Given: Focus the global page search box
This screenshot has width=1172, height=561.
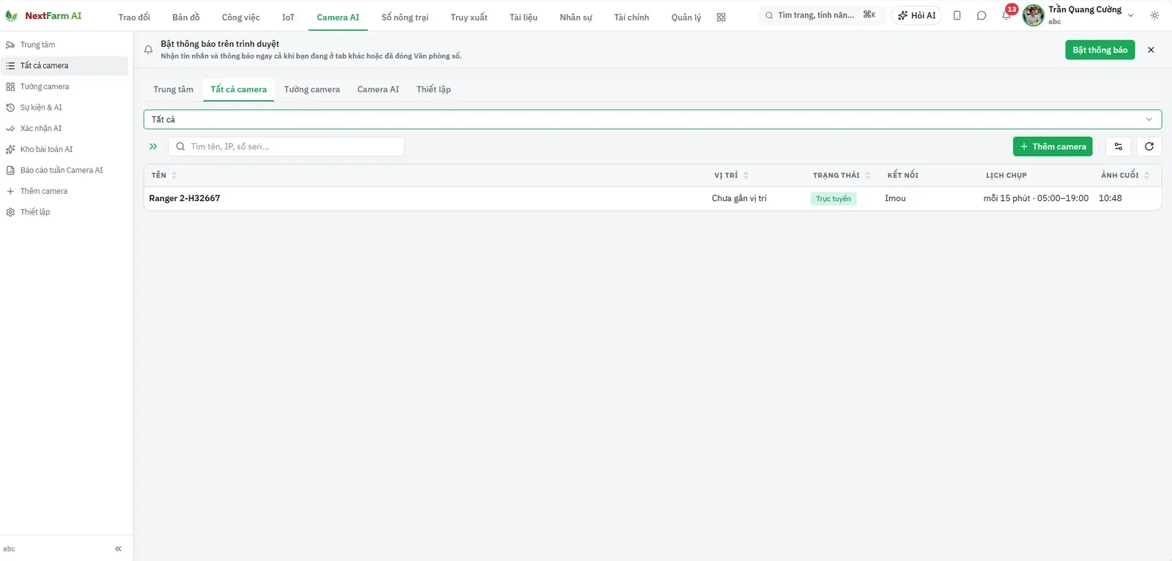Looking at the screenshot, I should (820, 15).
